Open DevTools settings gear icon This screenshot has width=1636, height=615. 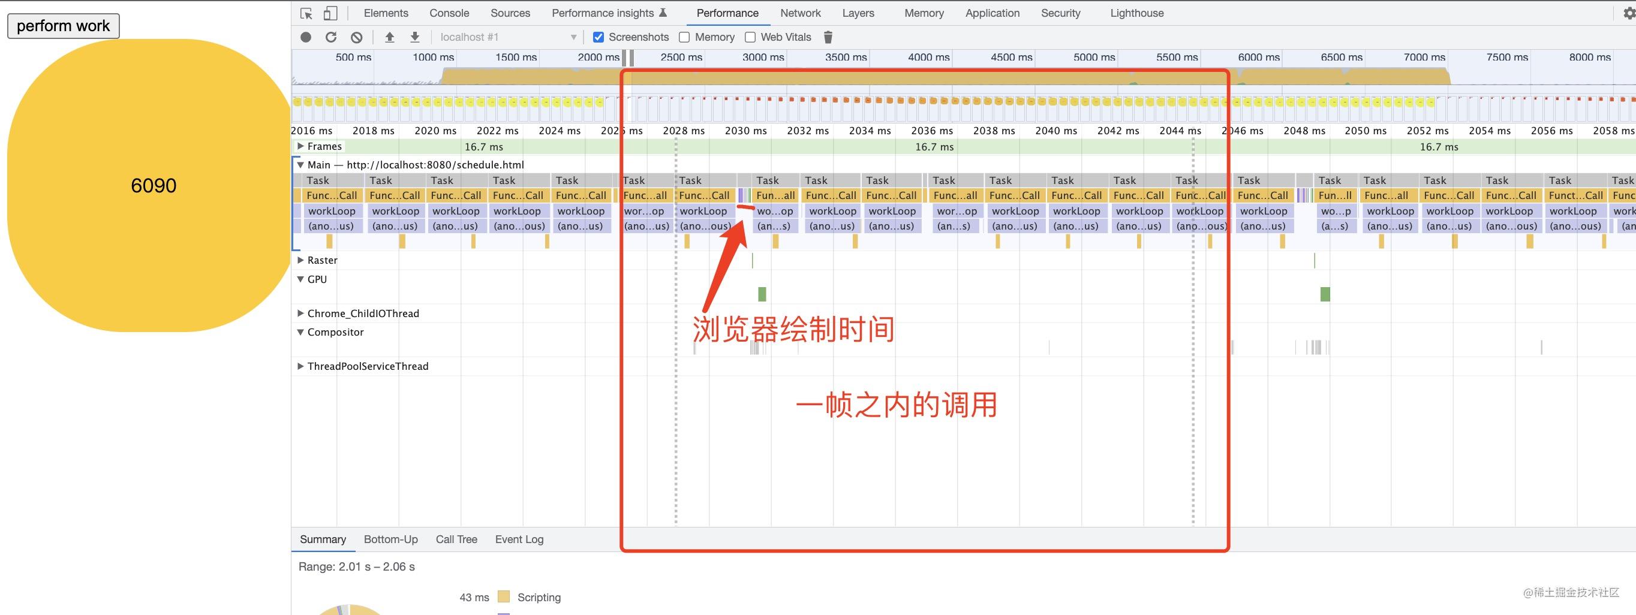[x=1629, y=13]
